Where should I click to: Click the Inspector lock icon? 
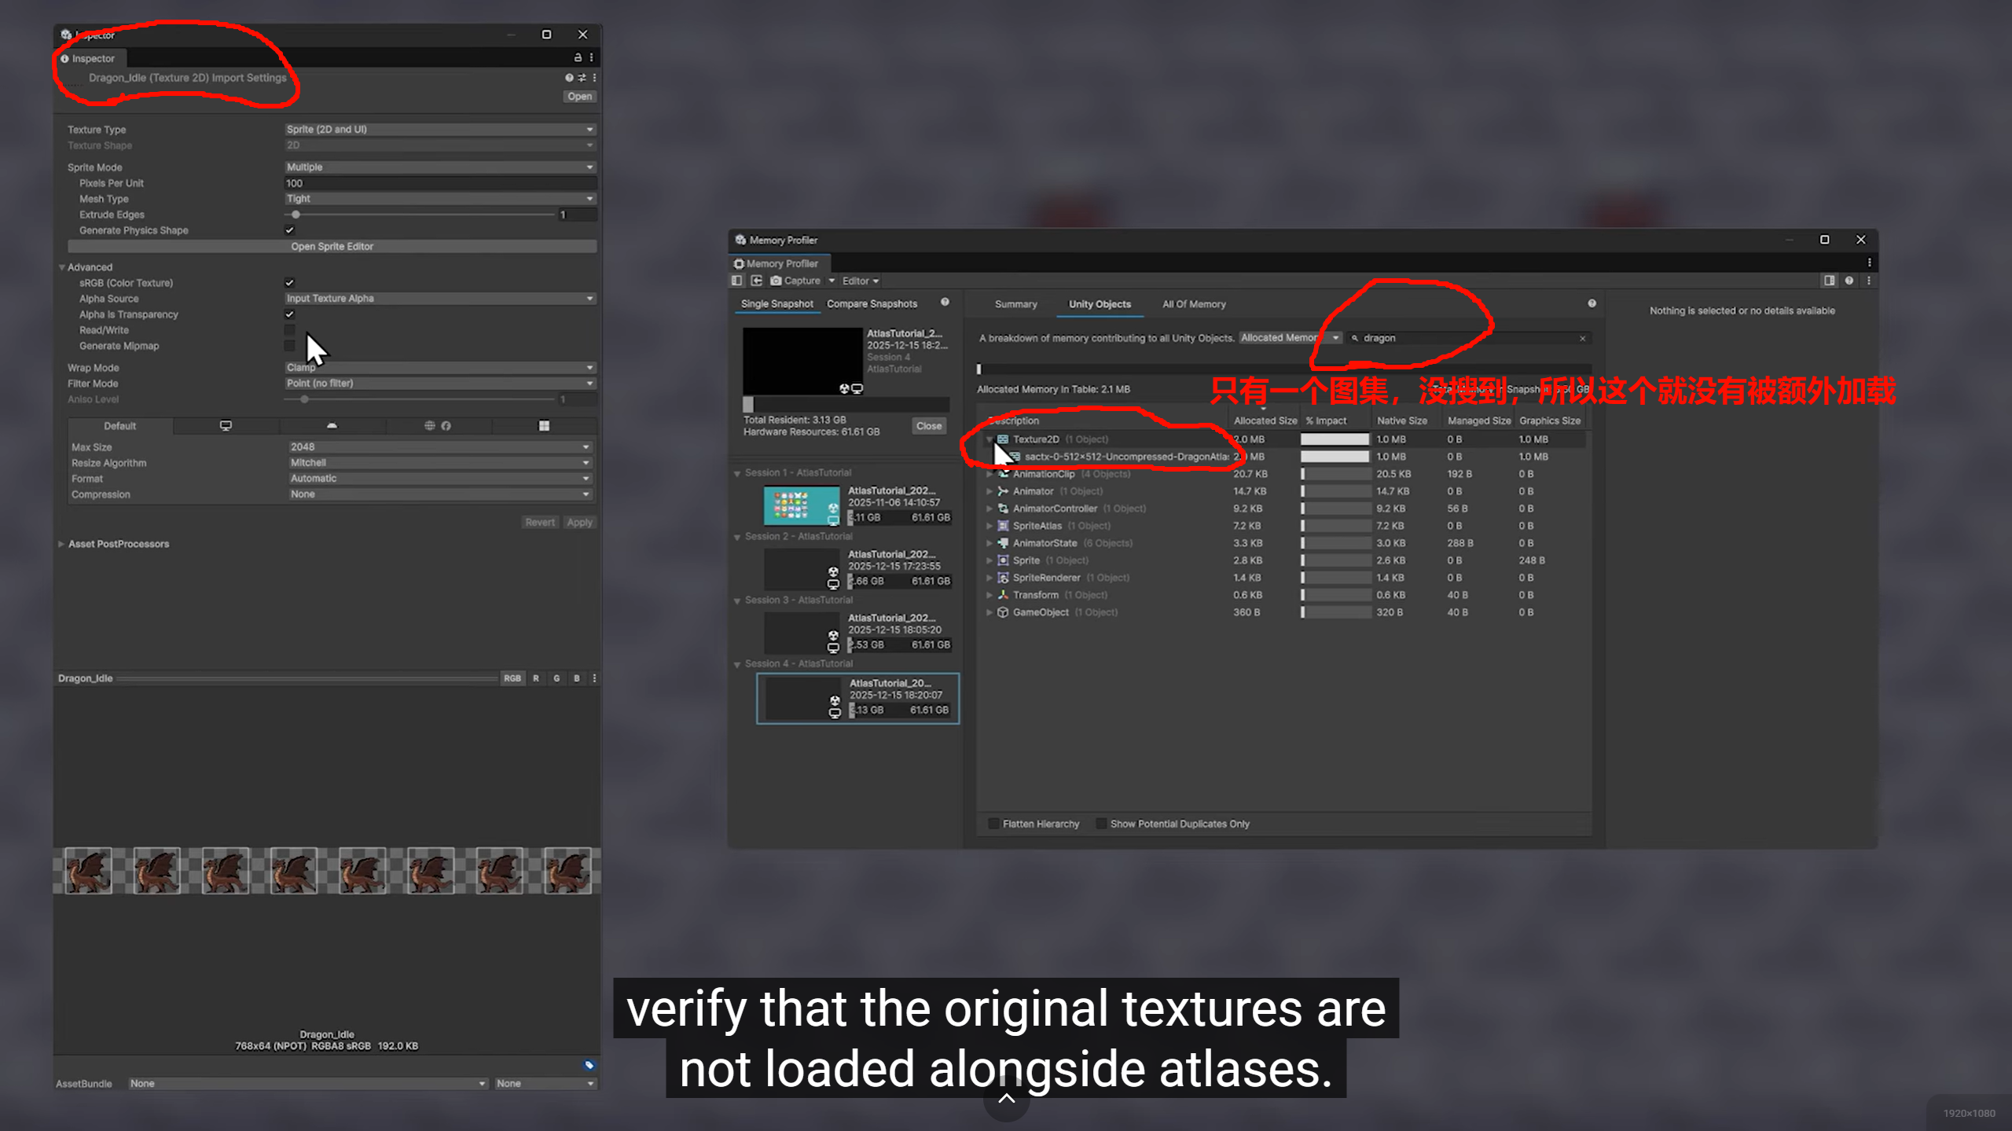pyautogui.click(x=578, y=57)
